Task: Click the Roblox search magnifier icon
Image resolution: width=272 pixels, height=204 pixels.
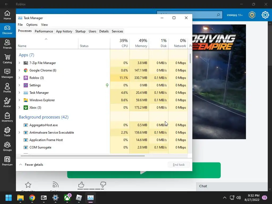Action: pyautogui.click(x=218, y=15)
